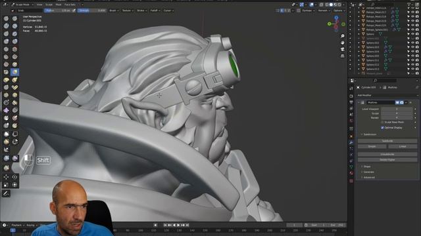Open the Material properties tab
The height and width of the screenshot is (236, 421).
click(351, 173)
